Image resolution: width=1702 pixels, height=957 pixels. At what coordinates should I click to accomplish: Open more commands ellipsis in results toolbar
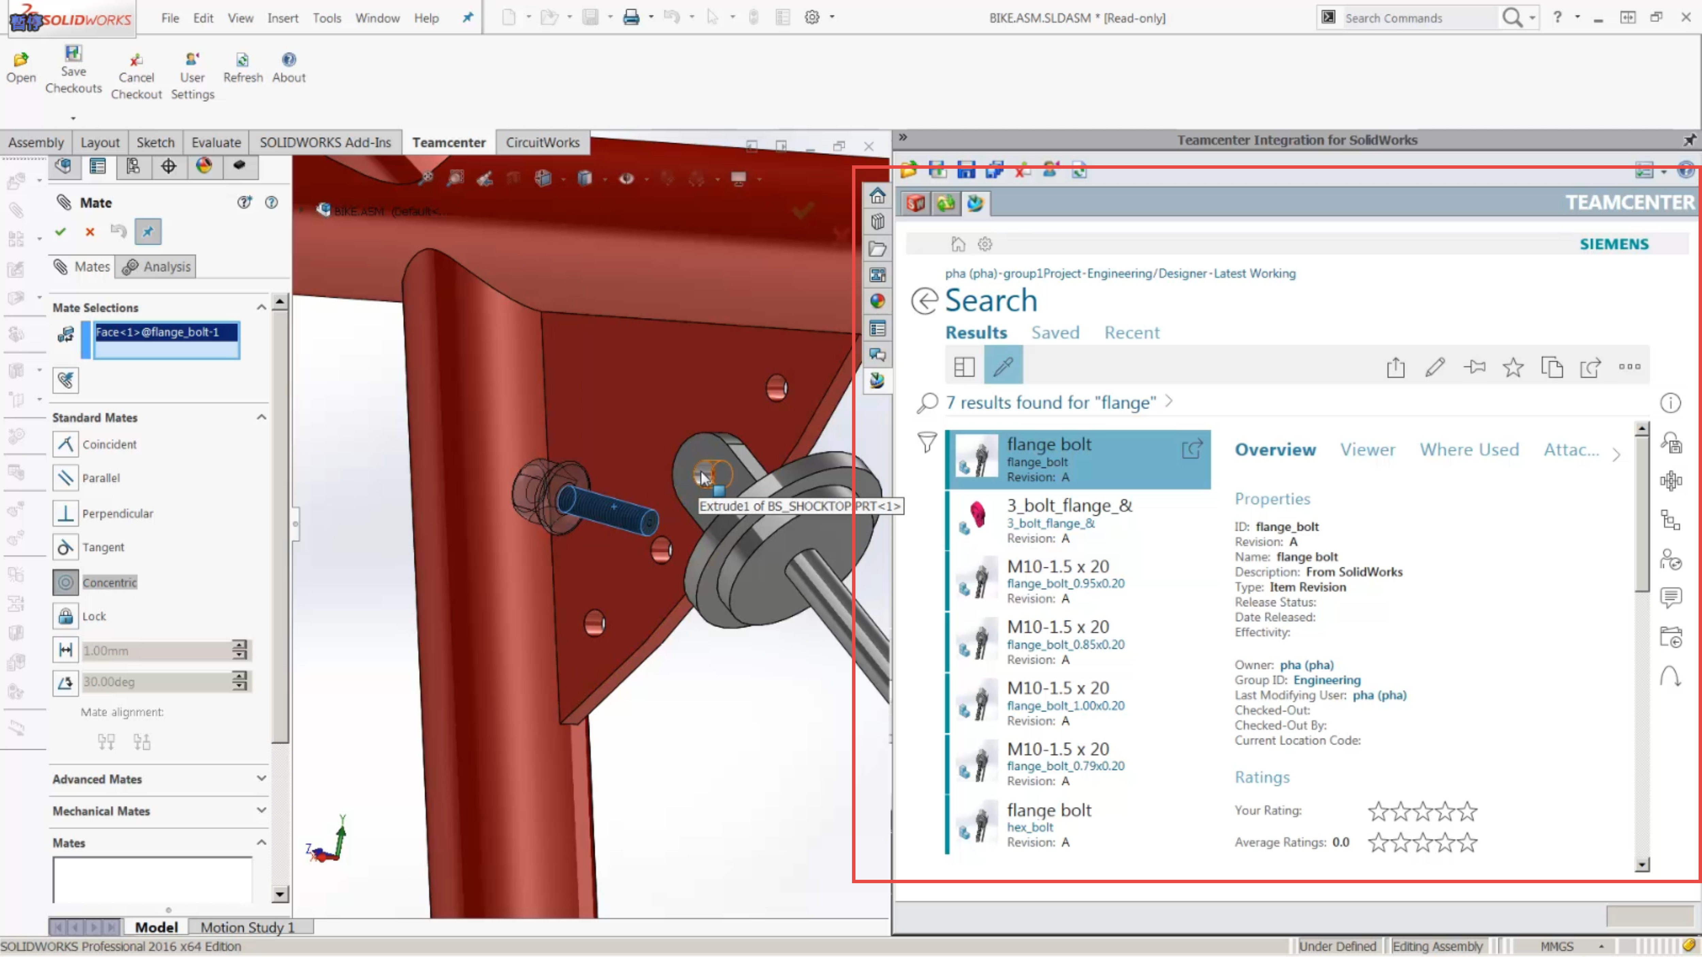1629,367
